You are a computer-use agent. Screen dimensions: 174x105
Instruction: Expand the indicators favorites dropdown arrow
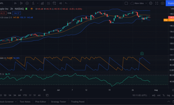pyautogui.click(x=38, y=3)
